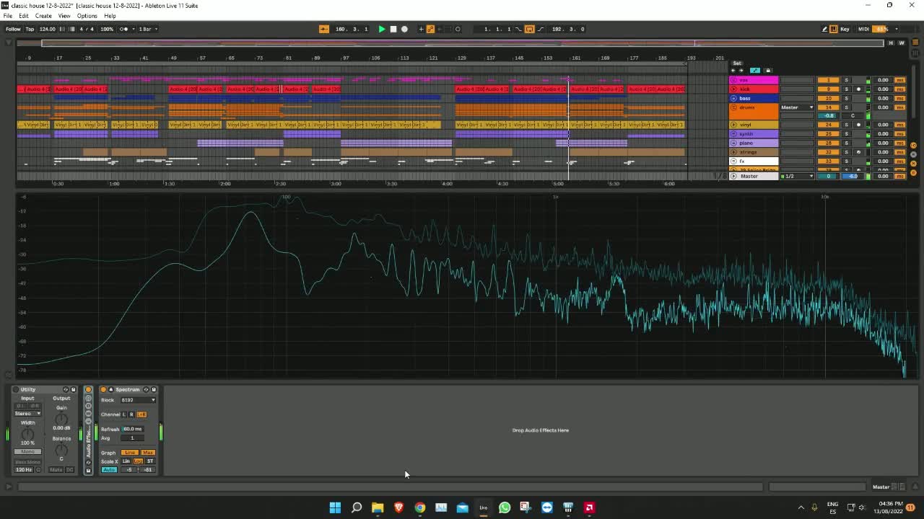Image resolution: width=924 pixels, height=519 pixels.
Task: Toggle Audio Effect Rack activator
Action: coord(89,390)
